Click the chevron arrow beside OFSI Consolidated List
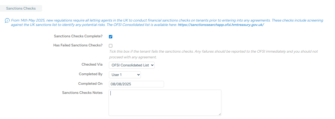The image size is (335, 119). (x=152, y=65)
